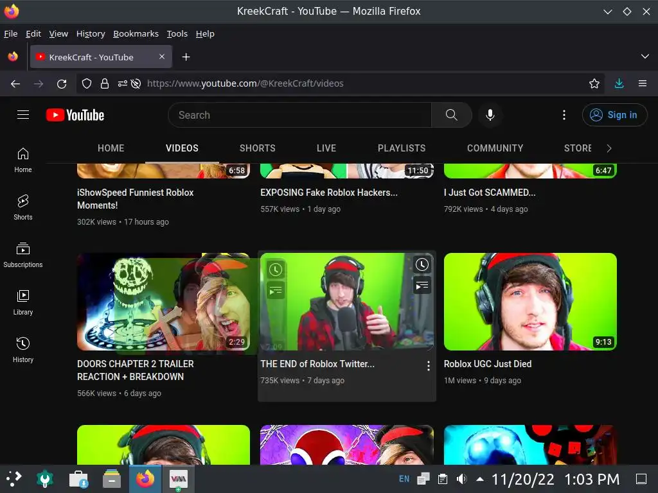Open DOORS CHAPTER 2 TRAILER REACTION title
This screenshot has height=493, width=658.
[135, 370]
